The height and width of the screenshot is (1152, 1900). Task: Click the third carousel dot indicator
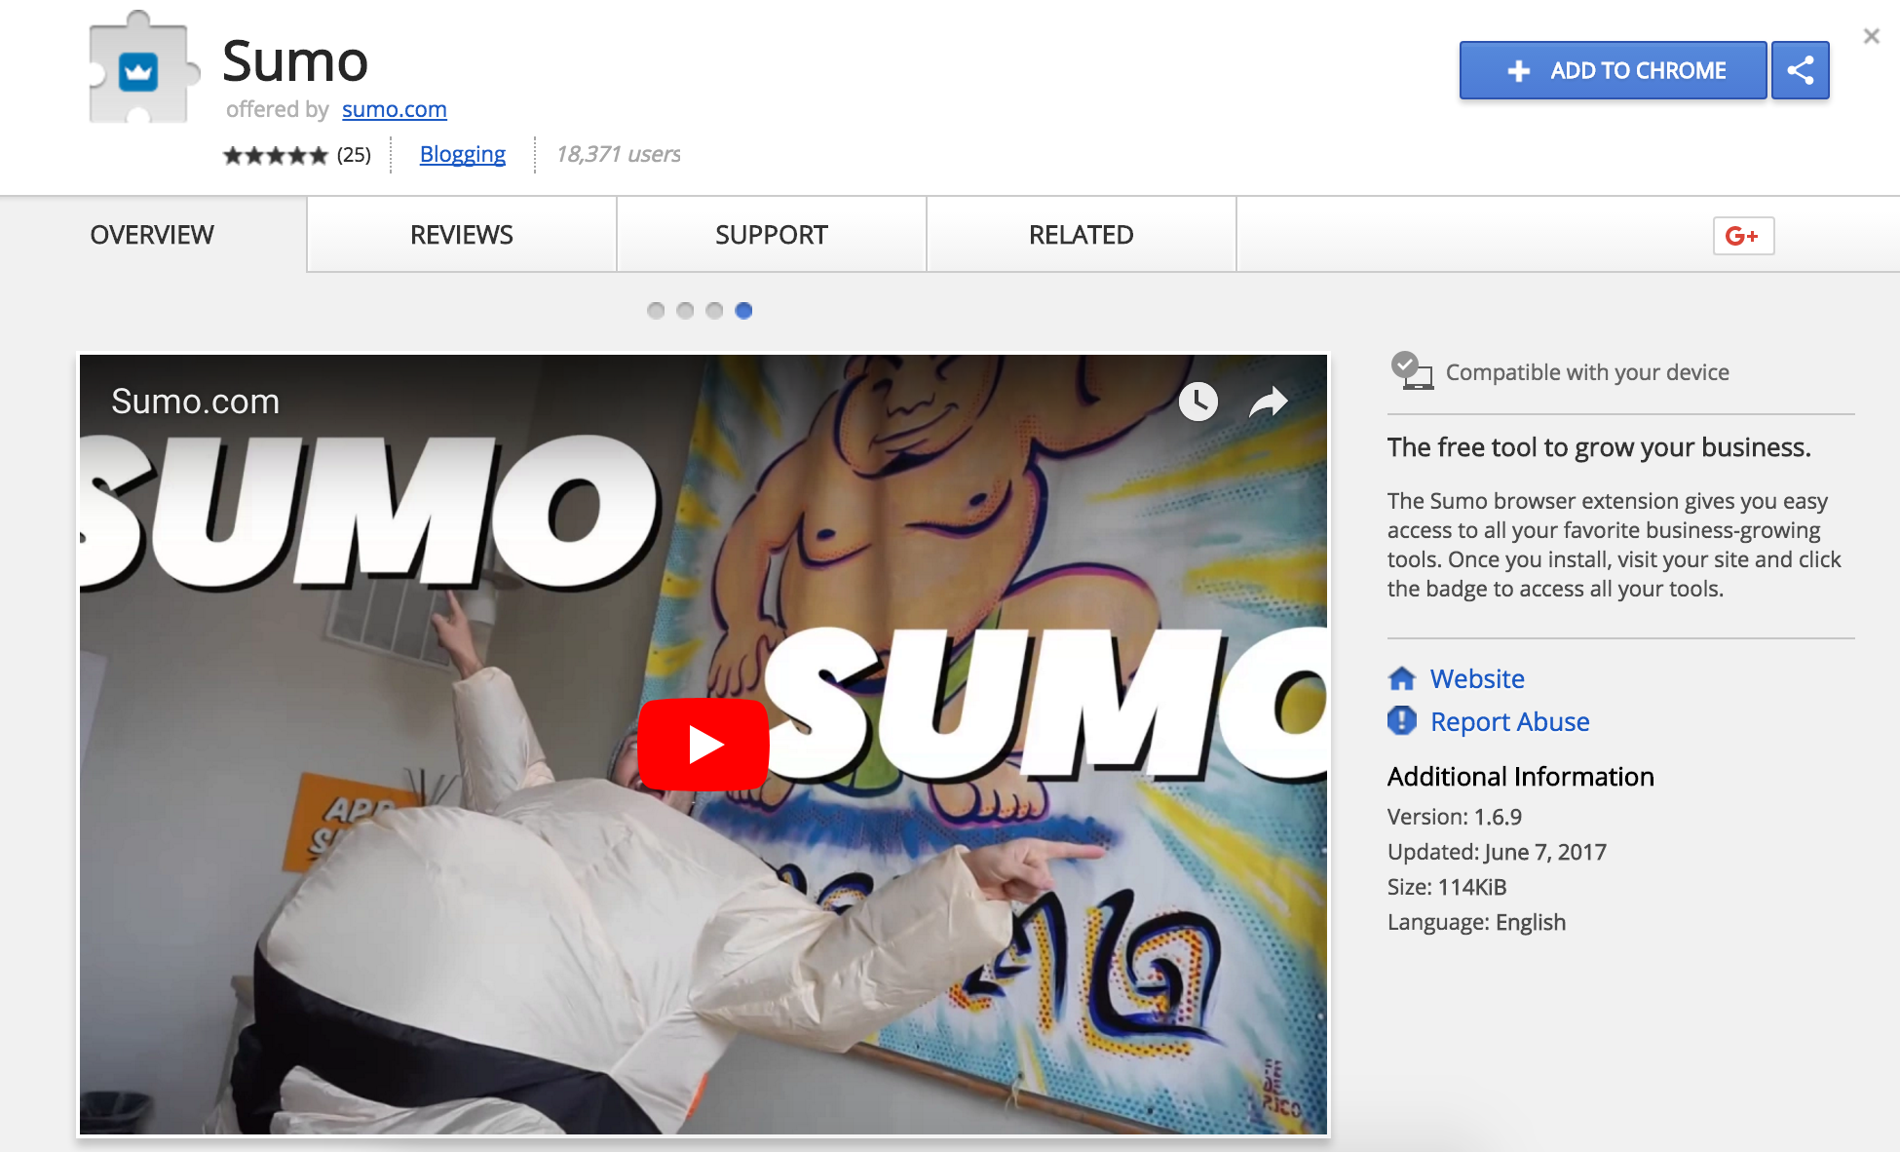pyautogui.click(x=715, y=311)
